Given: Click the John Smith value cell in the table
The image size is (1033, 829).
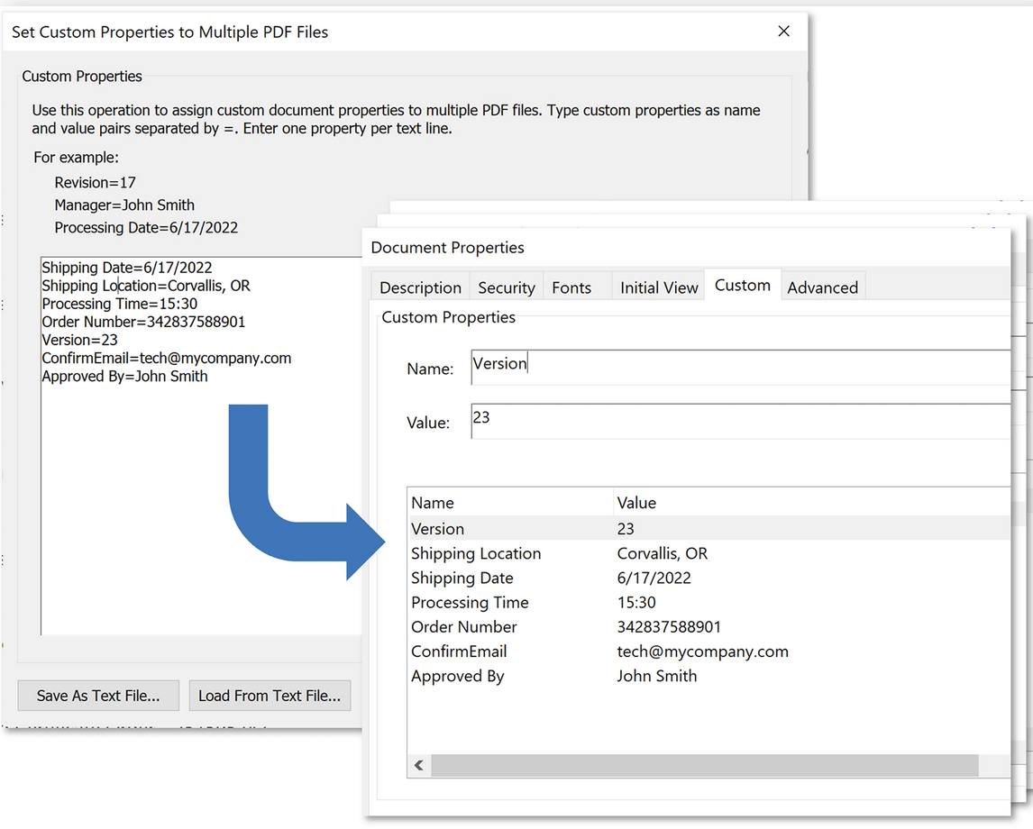Looking at the screenshot, I should coord(657,676).
